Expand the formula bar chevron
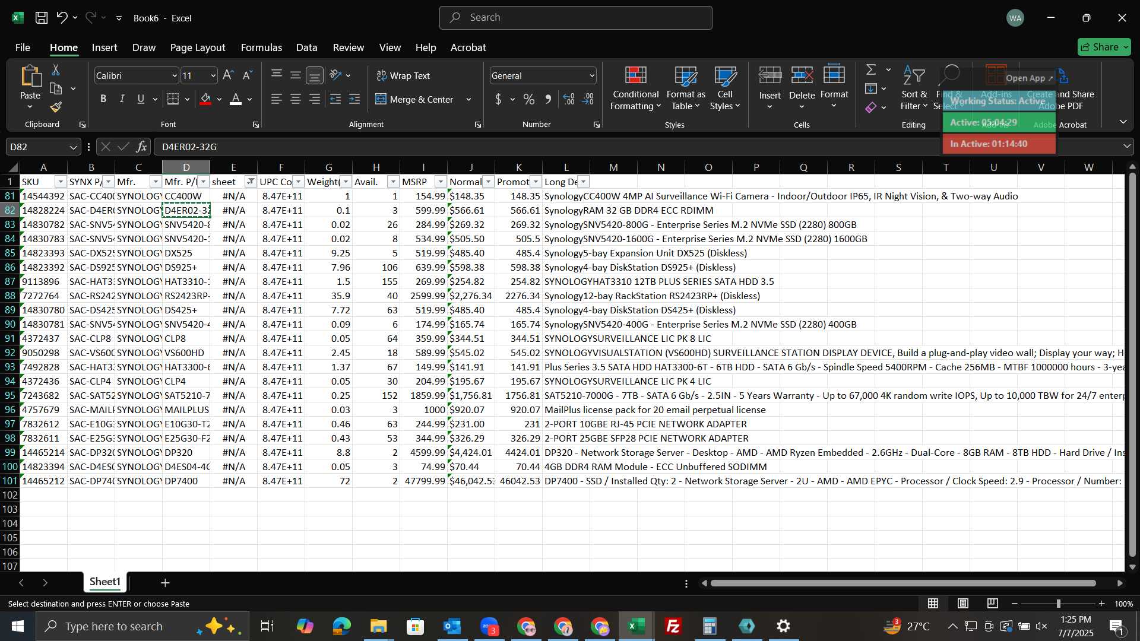Viewport: 1140px width, 641px height. click(x=1127, y=146)
